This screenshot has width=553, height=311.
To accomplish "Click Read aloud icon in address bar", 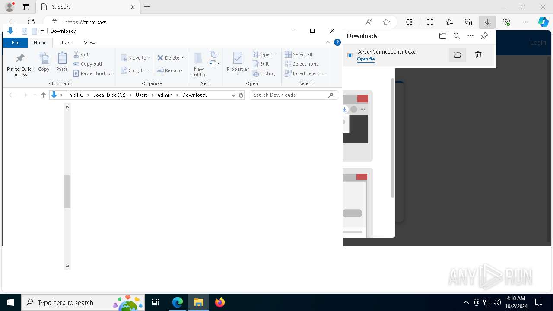I will (x=369, y=22).
